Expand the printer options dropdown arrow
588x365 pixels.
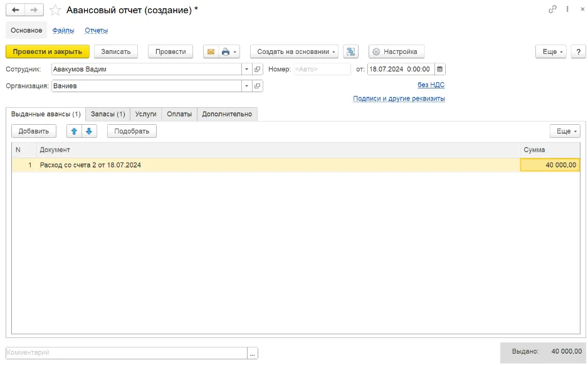tap(235, 52)
